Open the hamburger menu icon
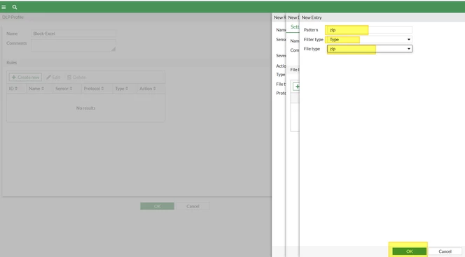Viewport: 465px width, 257px height. pyautogui.click(x=4, y=7)
